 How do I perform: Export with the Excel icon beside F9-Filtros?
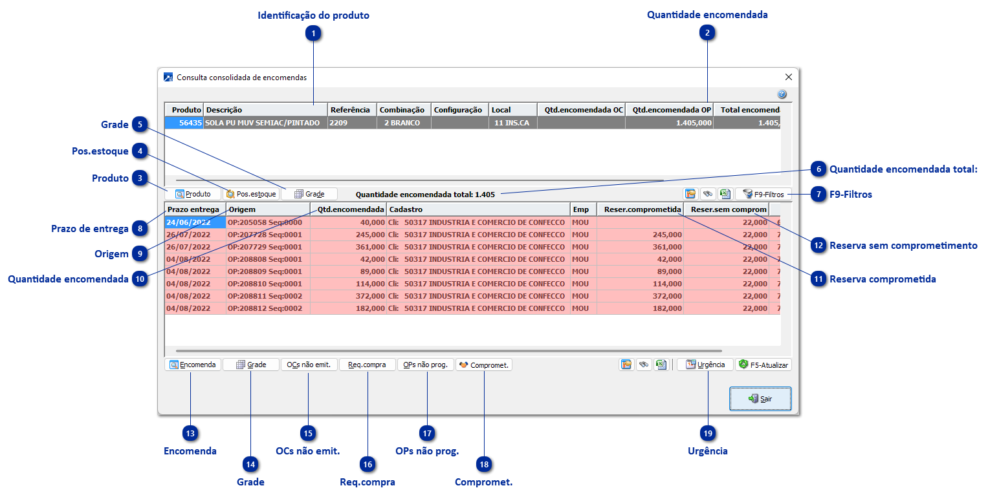[x=725, y=193]
